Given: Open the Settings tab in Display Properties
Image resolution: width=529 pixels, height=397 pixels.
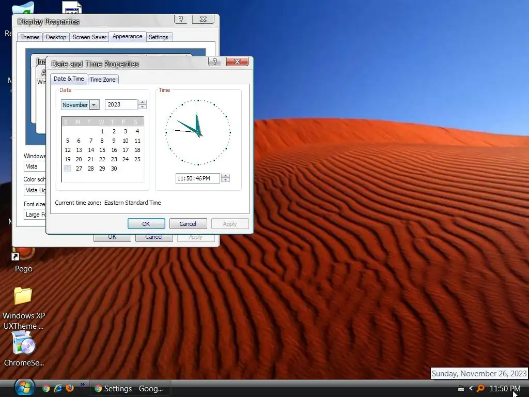Looking at the screenshot, I should (158, 37).
